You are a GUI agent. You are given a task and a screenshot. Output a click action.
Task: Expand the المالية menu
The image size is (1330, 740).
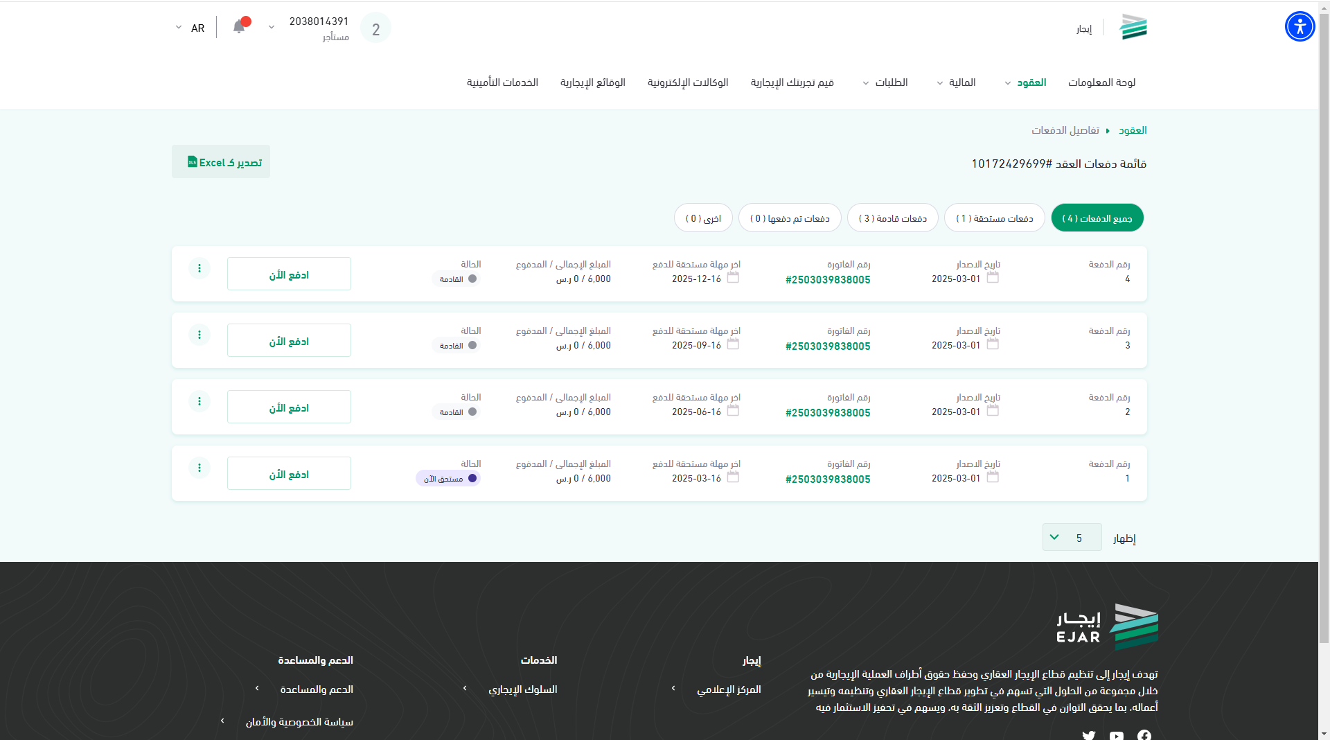958,82
